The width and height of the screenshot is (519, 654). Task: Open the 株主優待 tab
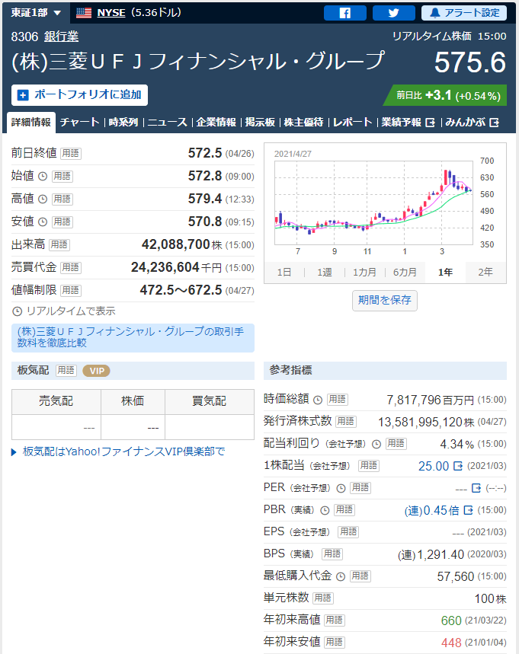click(303, 123)
